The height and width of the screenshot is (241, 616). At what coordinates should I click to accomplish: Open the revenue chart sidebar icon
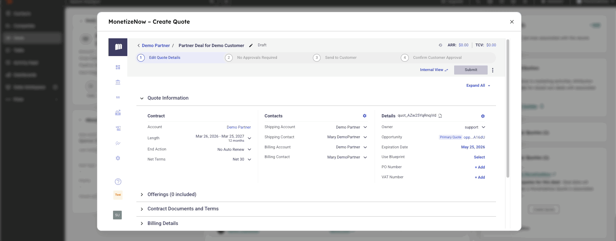click(118, 112)
